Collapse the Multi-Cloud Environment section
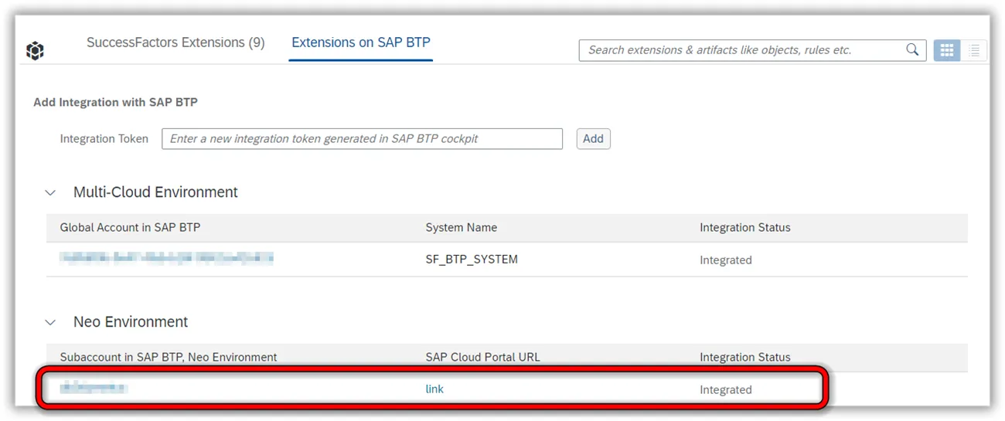1005x421 pixels. 50,192
